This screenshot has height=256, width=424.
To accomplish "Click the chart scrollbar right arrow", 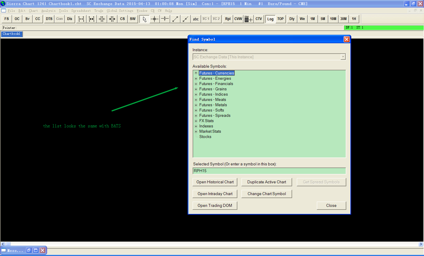I will click(421, 244).
